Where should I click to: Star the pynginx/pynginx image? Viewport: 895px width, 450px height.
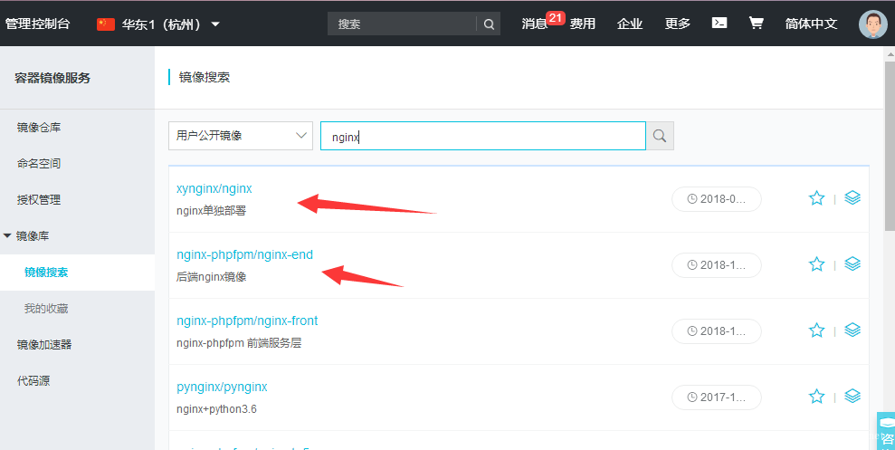[817, 397]
